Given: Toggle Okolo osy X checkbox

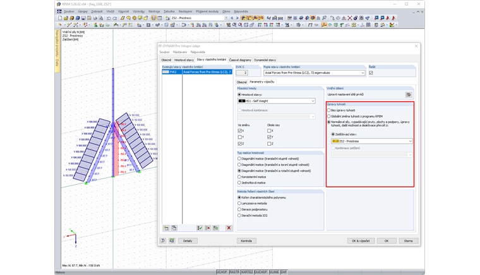Looking at the screenshot, I should point(269,131).
